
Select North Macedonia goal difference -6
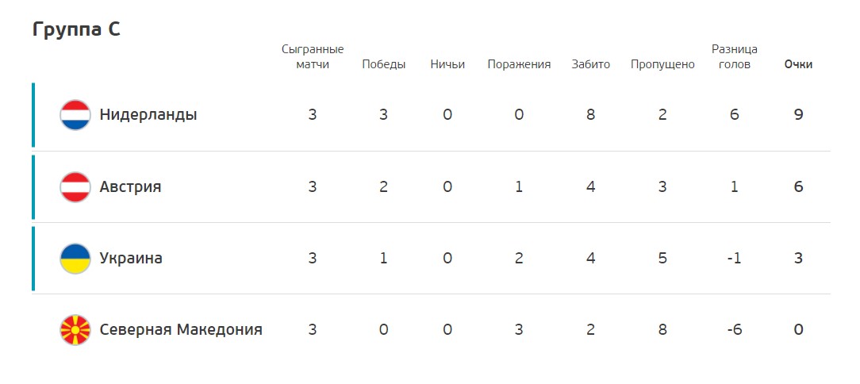(x=735, y=330)
